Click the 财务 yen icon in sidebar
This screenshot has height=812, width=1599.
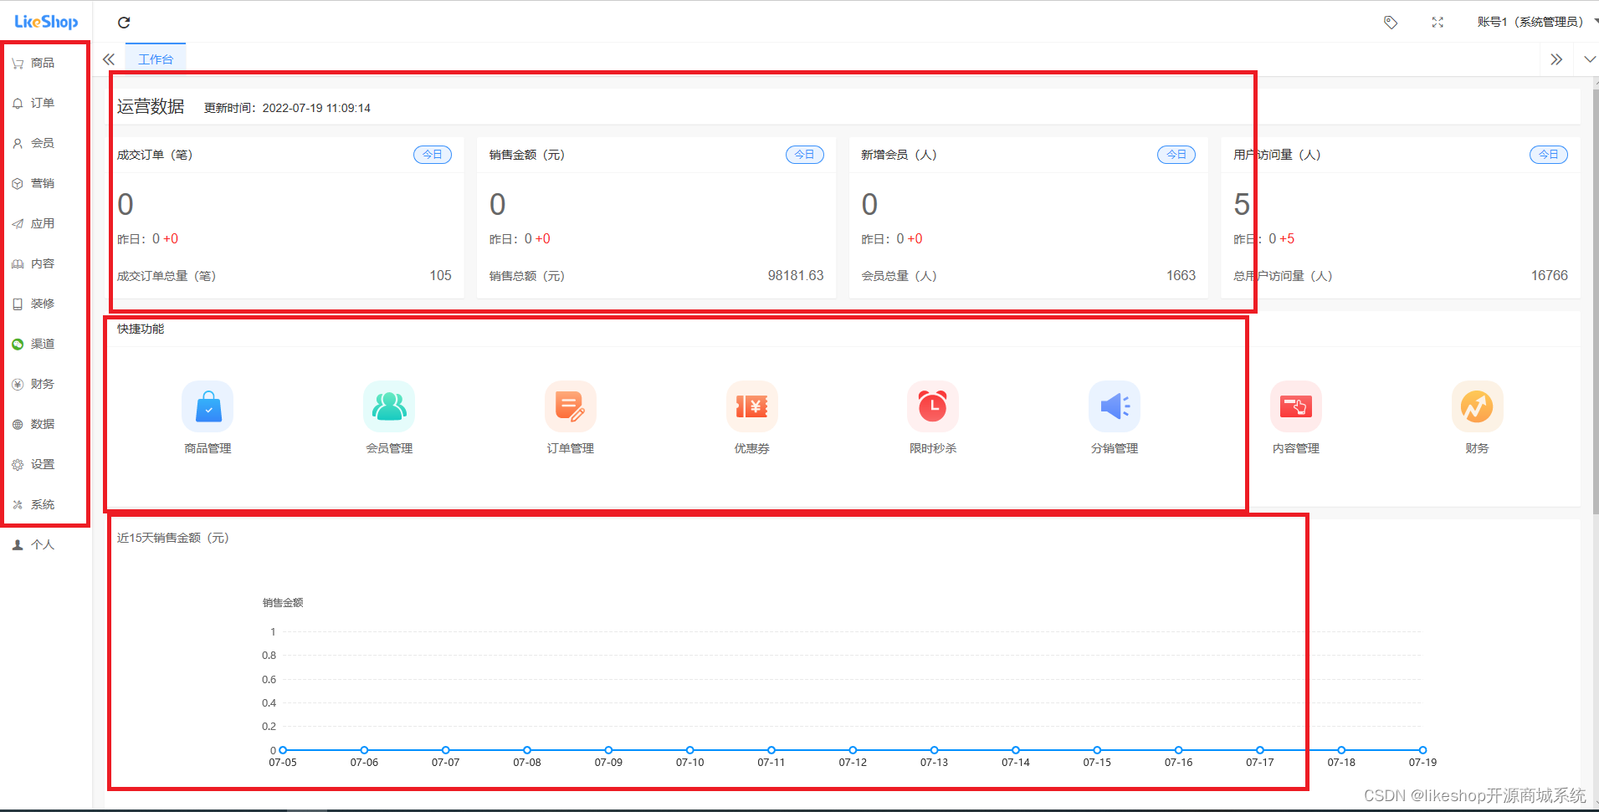click(x=18, y=385)
